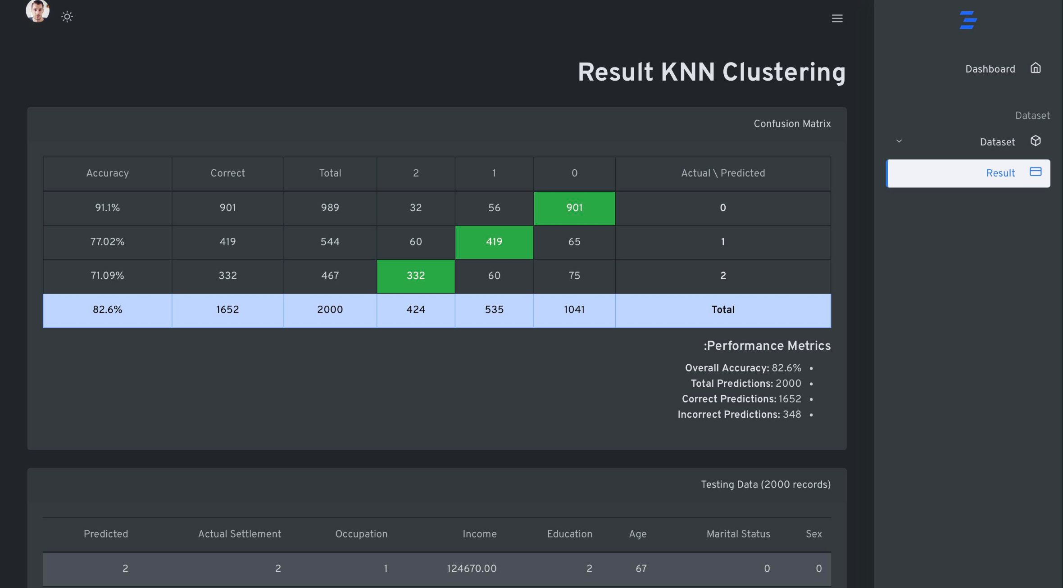Viewport: 1063px width, 588px height.
Task: Click the Confusion Matrix heading
Action: click(792, 123)
